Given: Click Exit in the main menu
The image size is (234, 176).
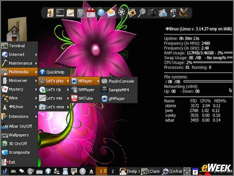Looking at the screenshot, I should (19, 162).
